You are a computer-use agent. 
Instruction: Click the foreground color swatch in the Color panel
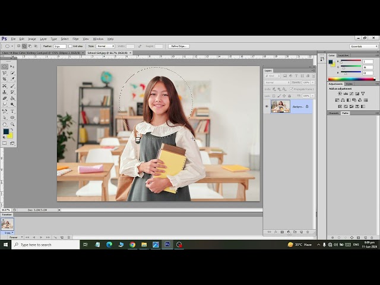coord(331,62)
